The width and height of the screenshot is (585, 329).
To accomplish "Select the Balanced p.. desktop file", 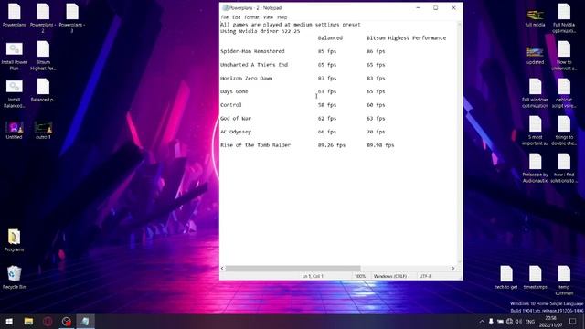I will (x=43, y=90).
